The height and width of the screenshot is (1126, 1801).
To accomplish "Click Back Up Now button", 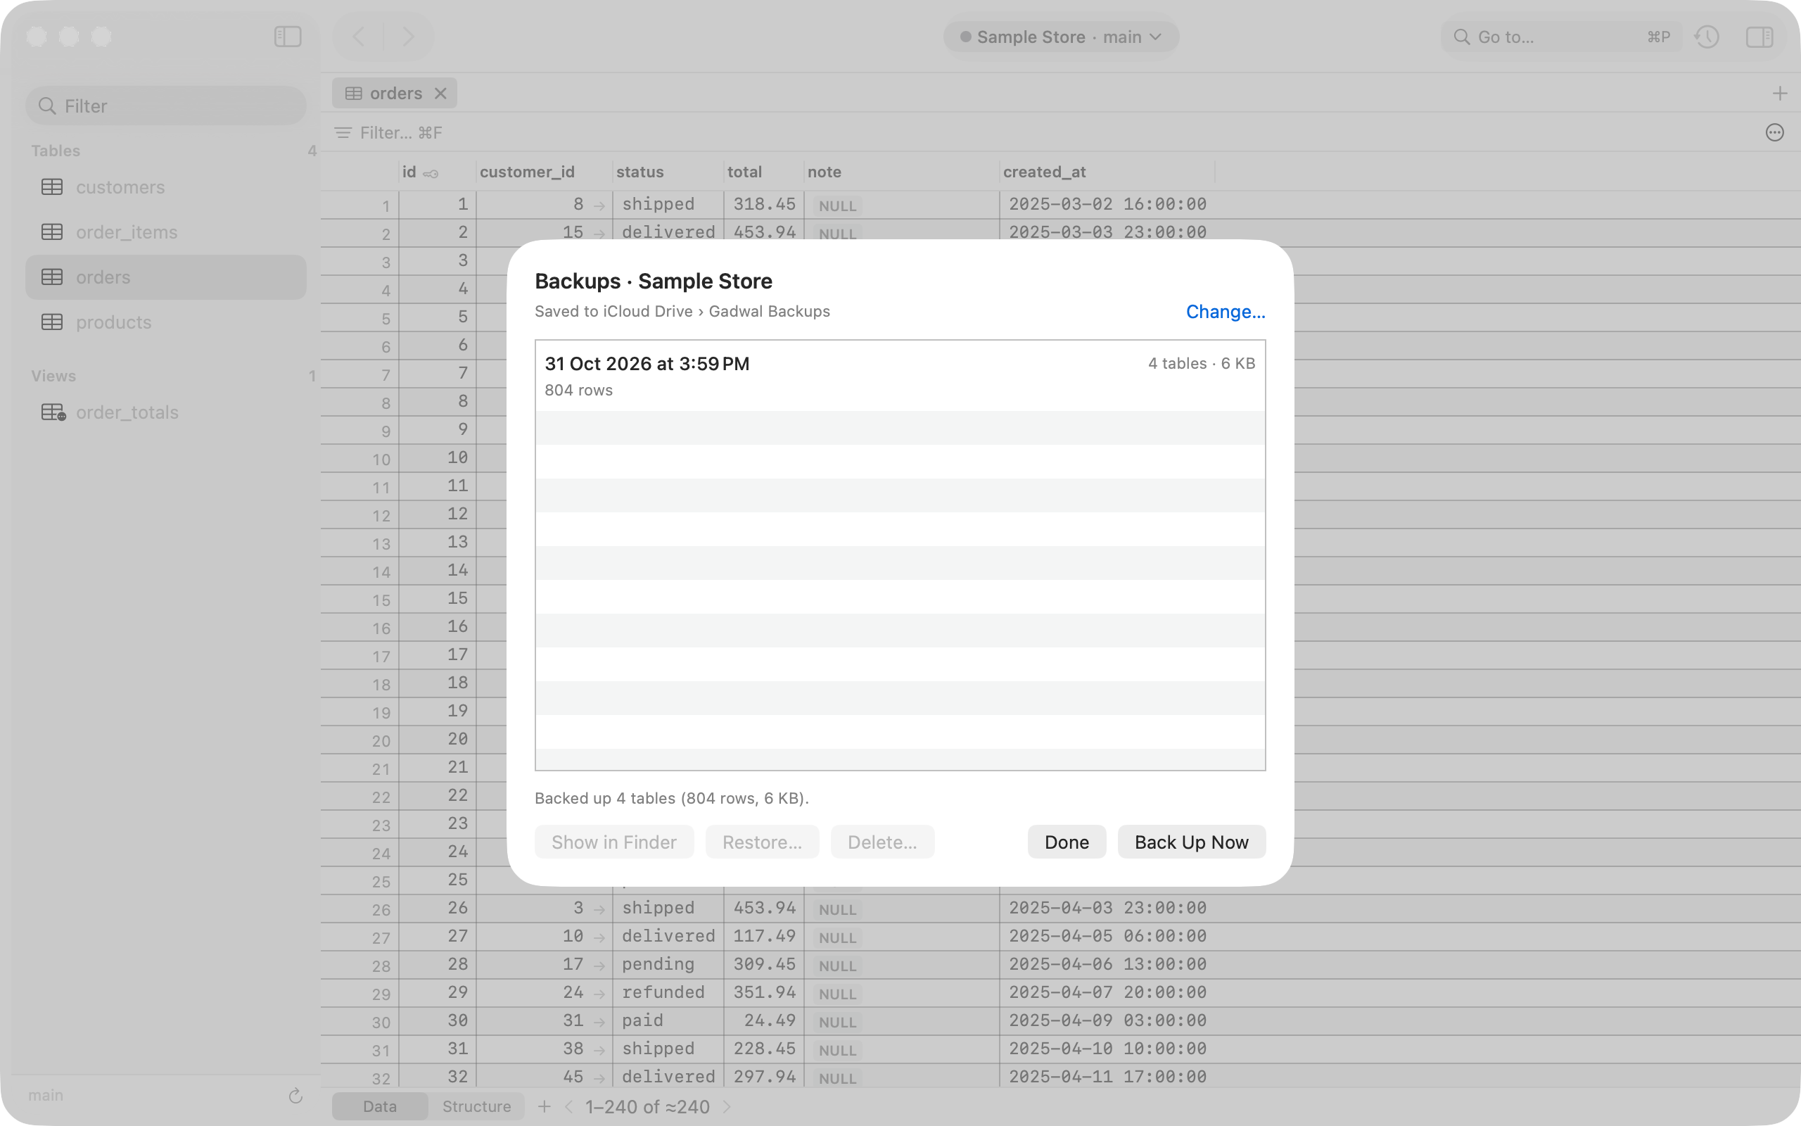I will pos(1192,842).
